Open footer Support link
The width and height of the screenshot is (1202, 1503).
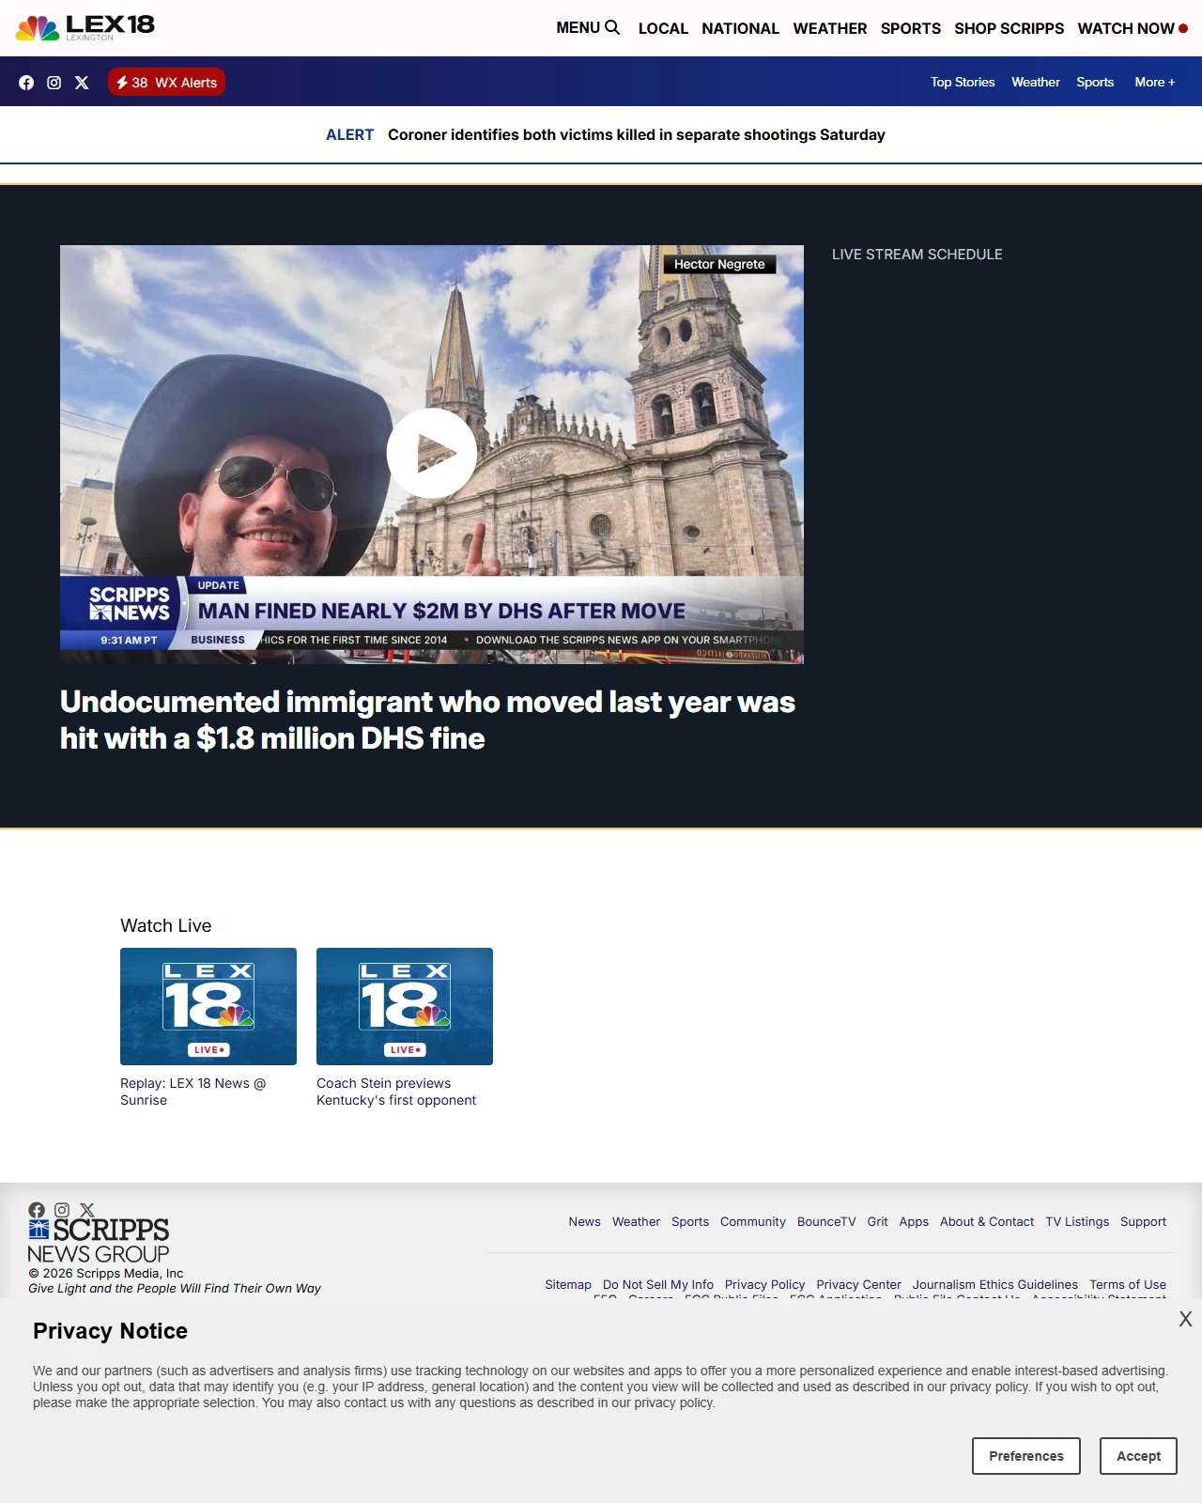(x=1143, y=1221)
